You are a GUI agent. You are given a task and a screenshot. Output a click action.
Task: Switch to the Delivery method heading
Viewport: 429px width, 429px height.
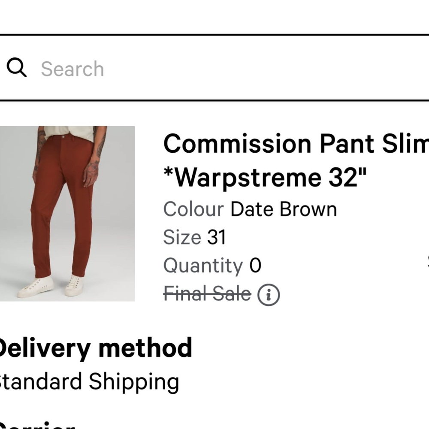tap(94, 347)
